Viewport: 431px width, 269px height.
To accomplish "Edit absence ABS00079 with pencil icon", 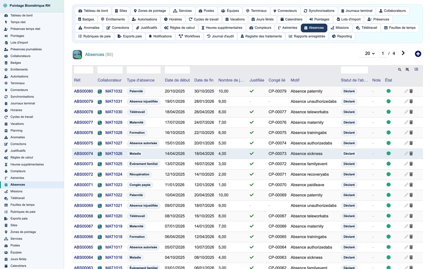I will coord(406,102).
